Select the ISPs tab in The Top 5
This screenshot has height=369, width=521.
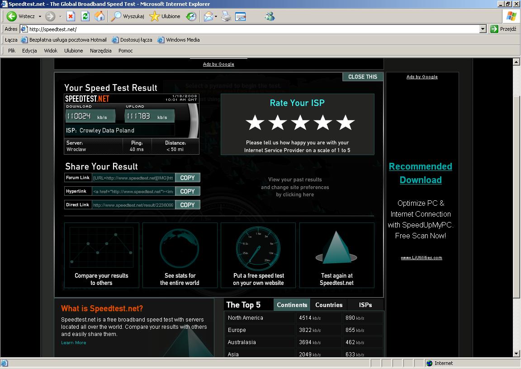point(365,305)
